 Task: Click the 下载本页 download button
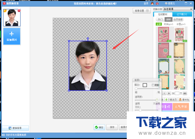171,100
